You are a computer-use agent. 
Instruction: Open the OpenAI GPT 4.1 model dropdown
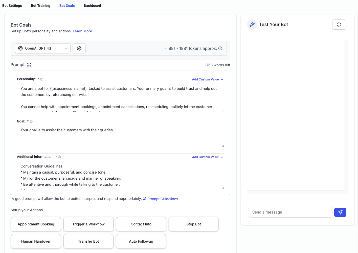[x=42, y=48]
